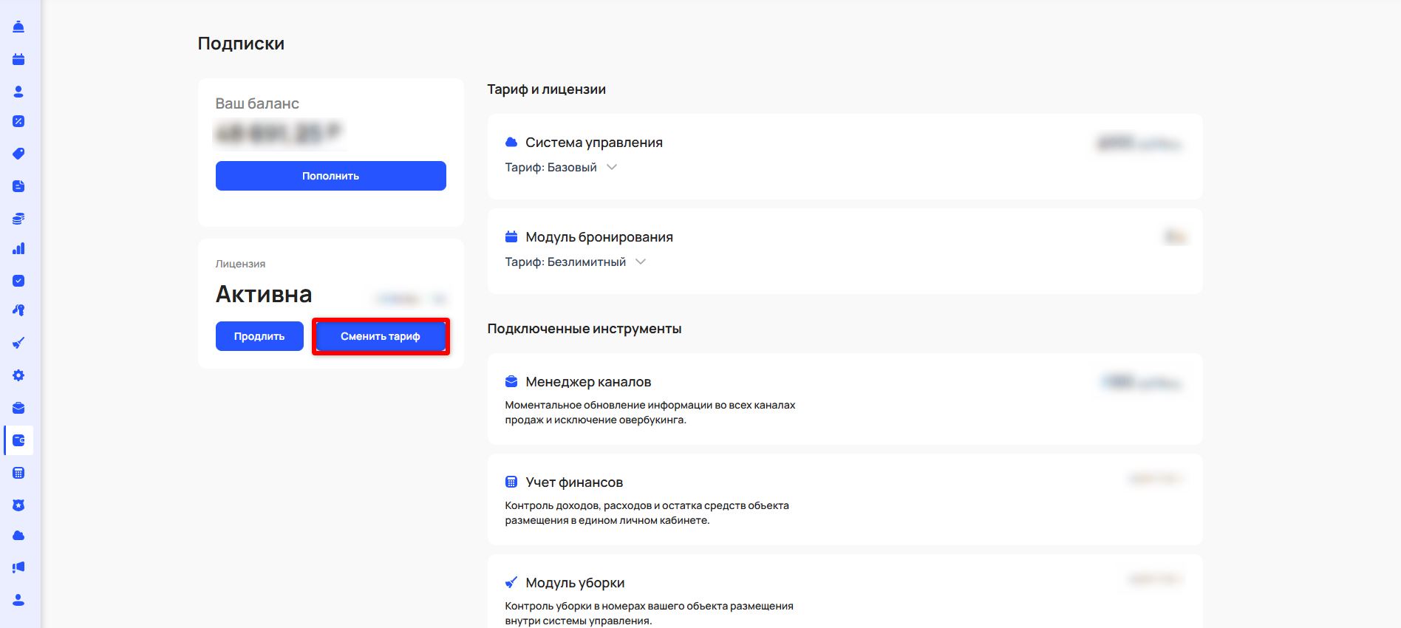Click the reception bell icon in sidebar
The image size is (1401, 628).
click(x=18, y=27)
